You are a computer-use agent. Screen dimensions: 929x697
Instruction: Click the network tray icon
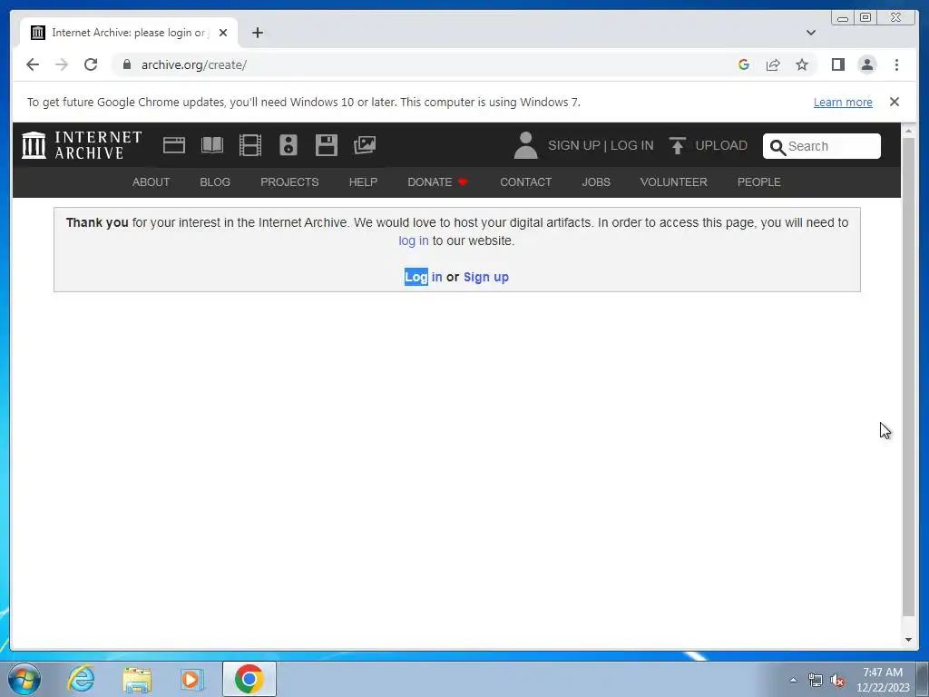point(816,681)
